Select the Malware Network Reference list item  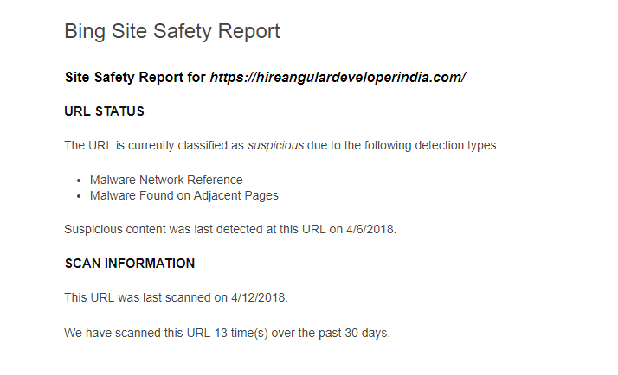(x=166, y=180)
